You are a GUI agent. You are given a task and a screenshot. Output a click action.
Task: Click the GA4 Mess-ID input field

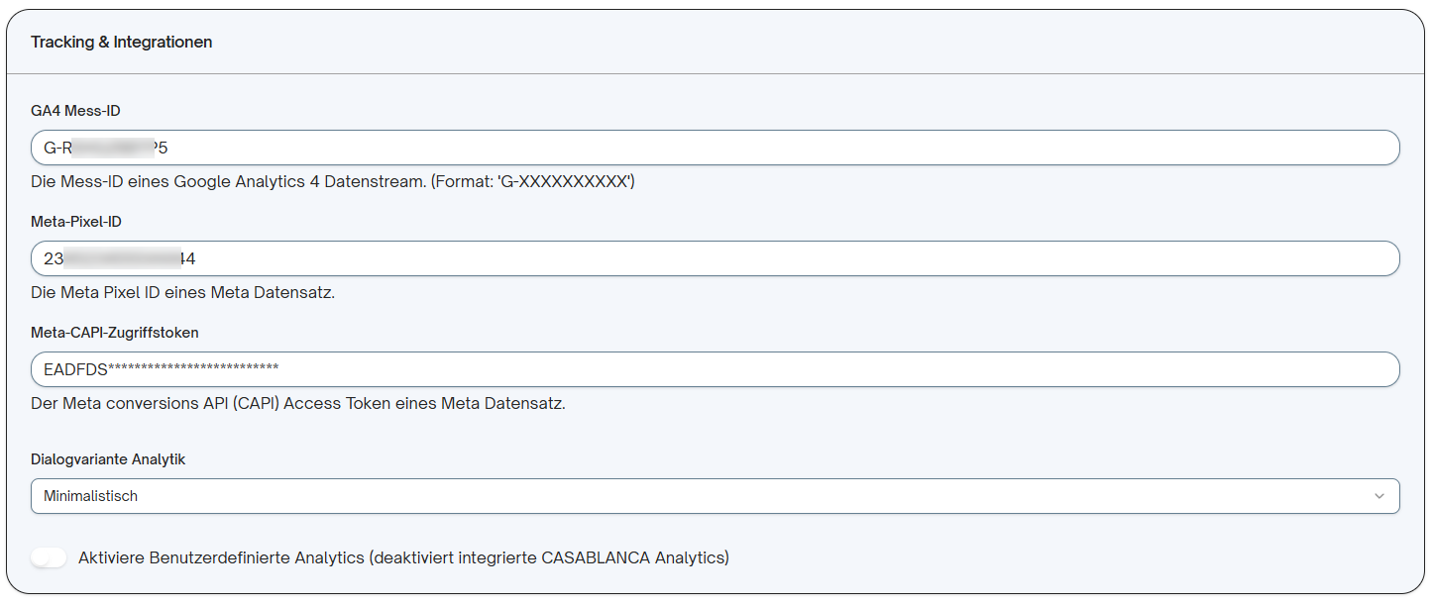tap(715, 148)
